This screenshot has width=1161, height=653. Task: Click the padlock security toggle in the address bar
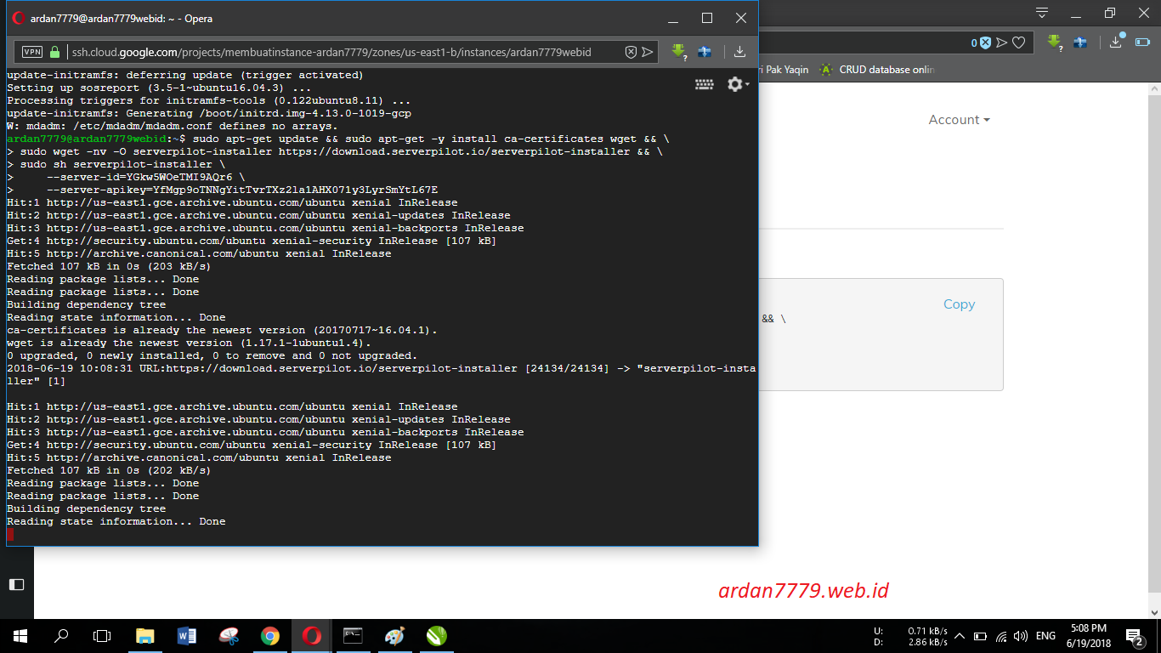(x=53, y=52)
